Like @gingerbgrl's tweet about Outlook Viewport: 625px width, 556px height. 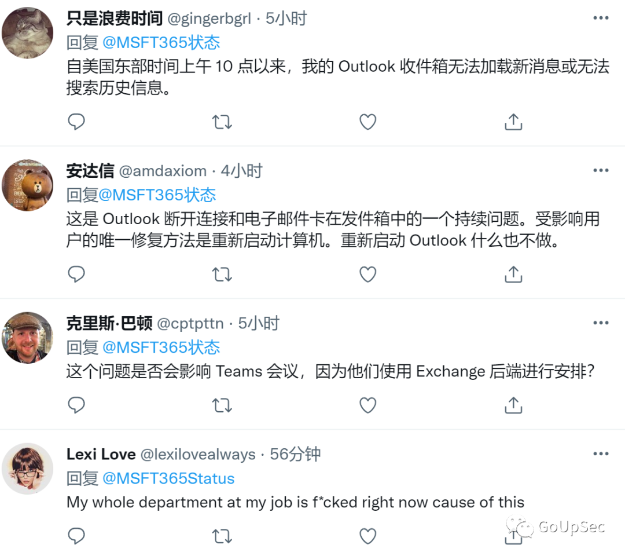click(367, 122)
